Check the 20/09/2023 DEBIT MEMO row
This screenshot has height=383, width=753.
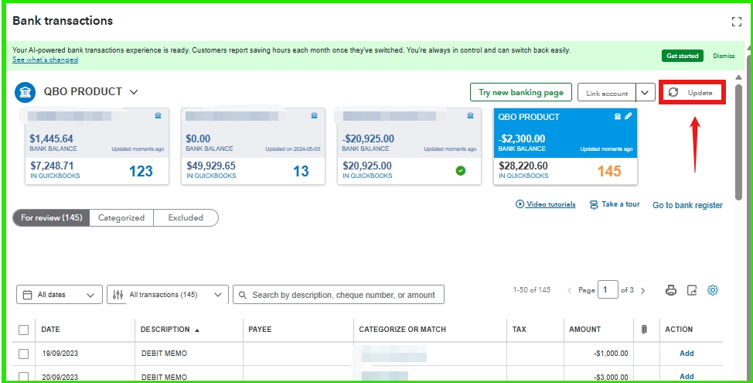coord(23,377)
